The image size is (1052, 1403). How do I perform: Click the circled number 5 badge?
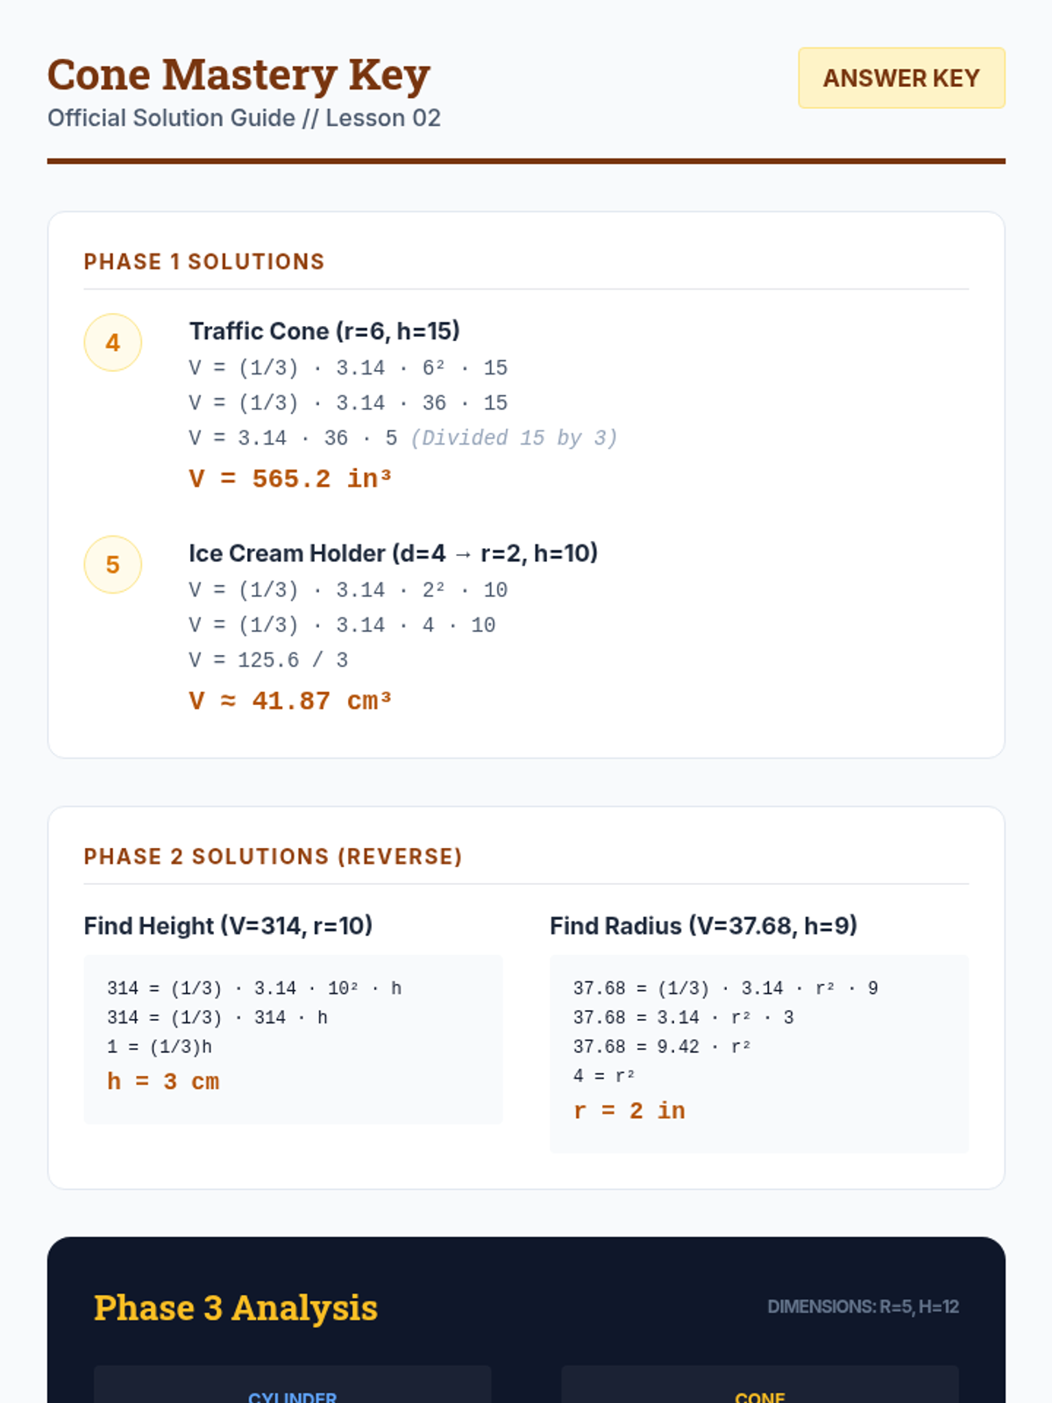tap(113, 565)
